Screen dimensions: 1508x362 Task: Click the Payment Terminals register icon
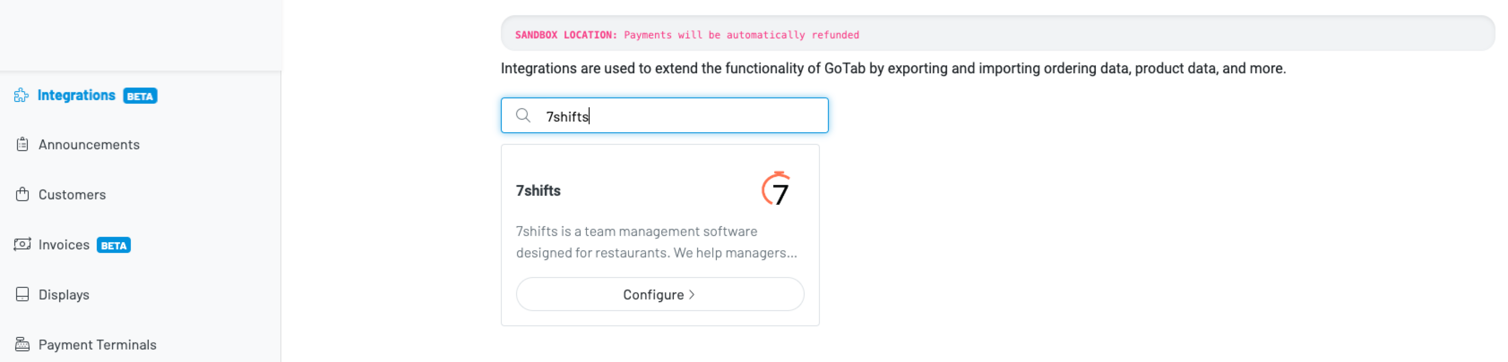coord(22,345)
